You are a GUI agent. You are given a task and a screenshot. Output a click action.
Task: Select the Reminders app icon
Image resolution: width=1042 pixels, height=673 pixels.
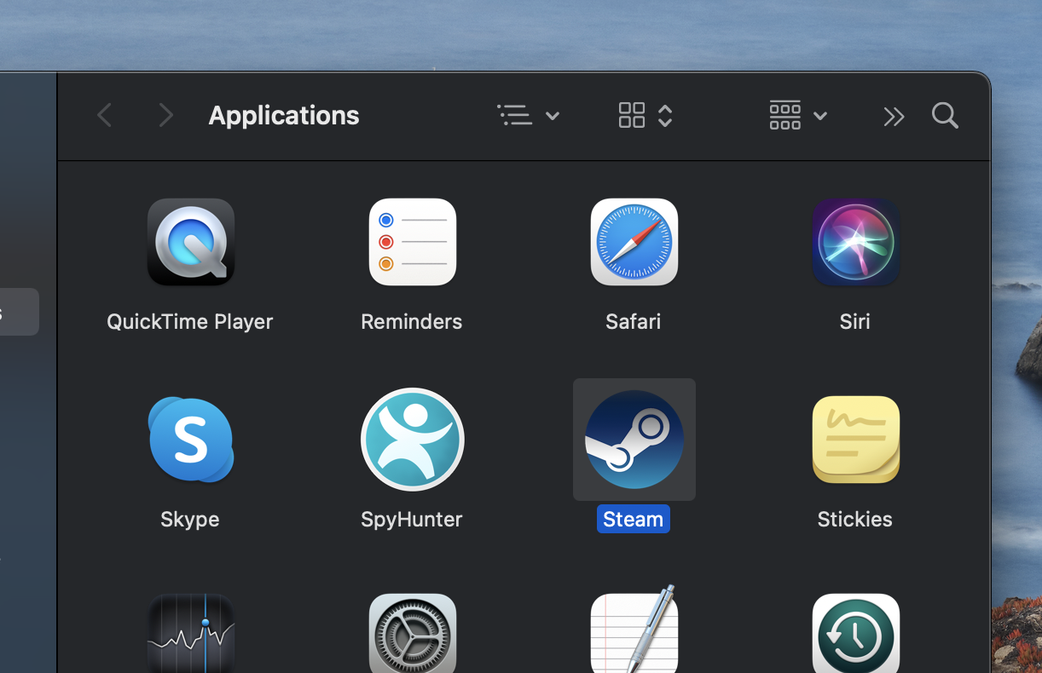click(412, 242)
